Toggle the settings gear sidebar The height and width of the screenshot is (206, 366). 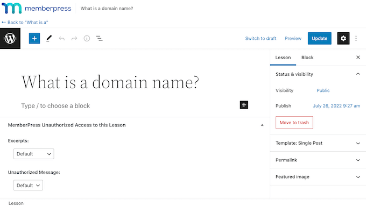[343, 39]
